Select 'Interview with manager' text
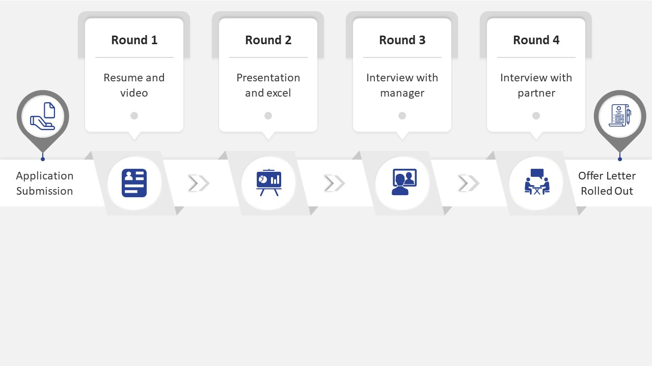The height and width of the screenshot is (366, 652). pos(402,85)
